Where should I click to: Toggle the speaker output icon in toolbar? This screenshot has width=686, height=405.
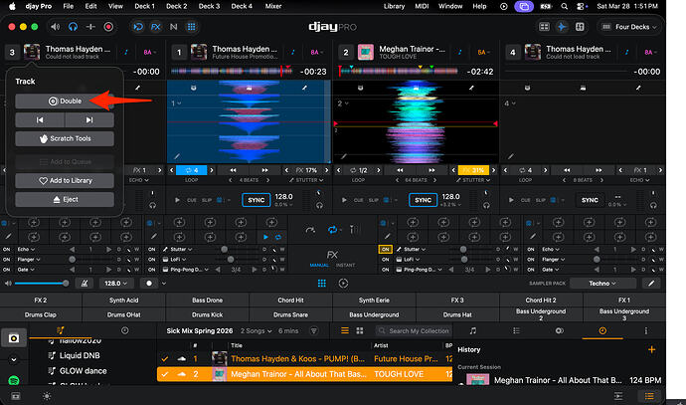[55, 27]
